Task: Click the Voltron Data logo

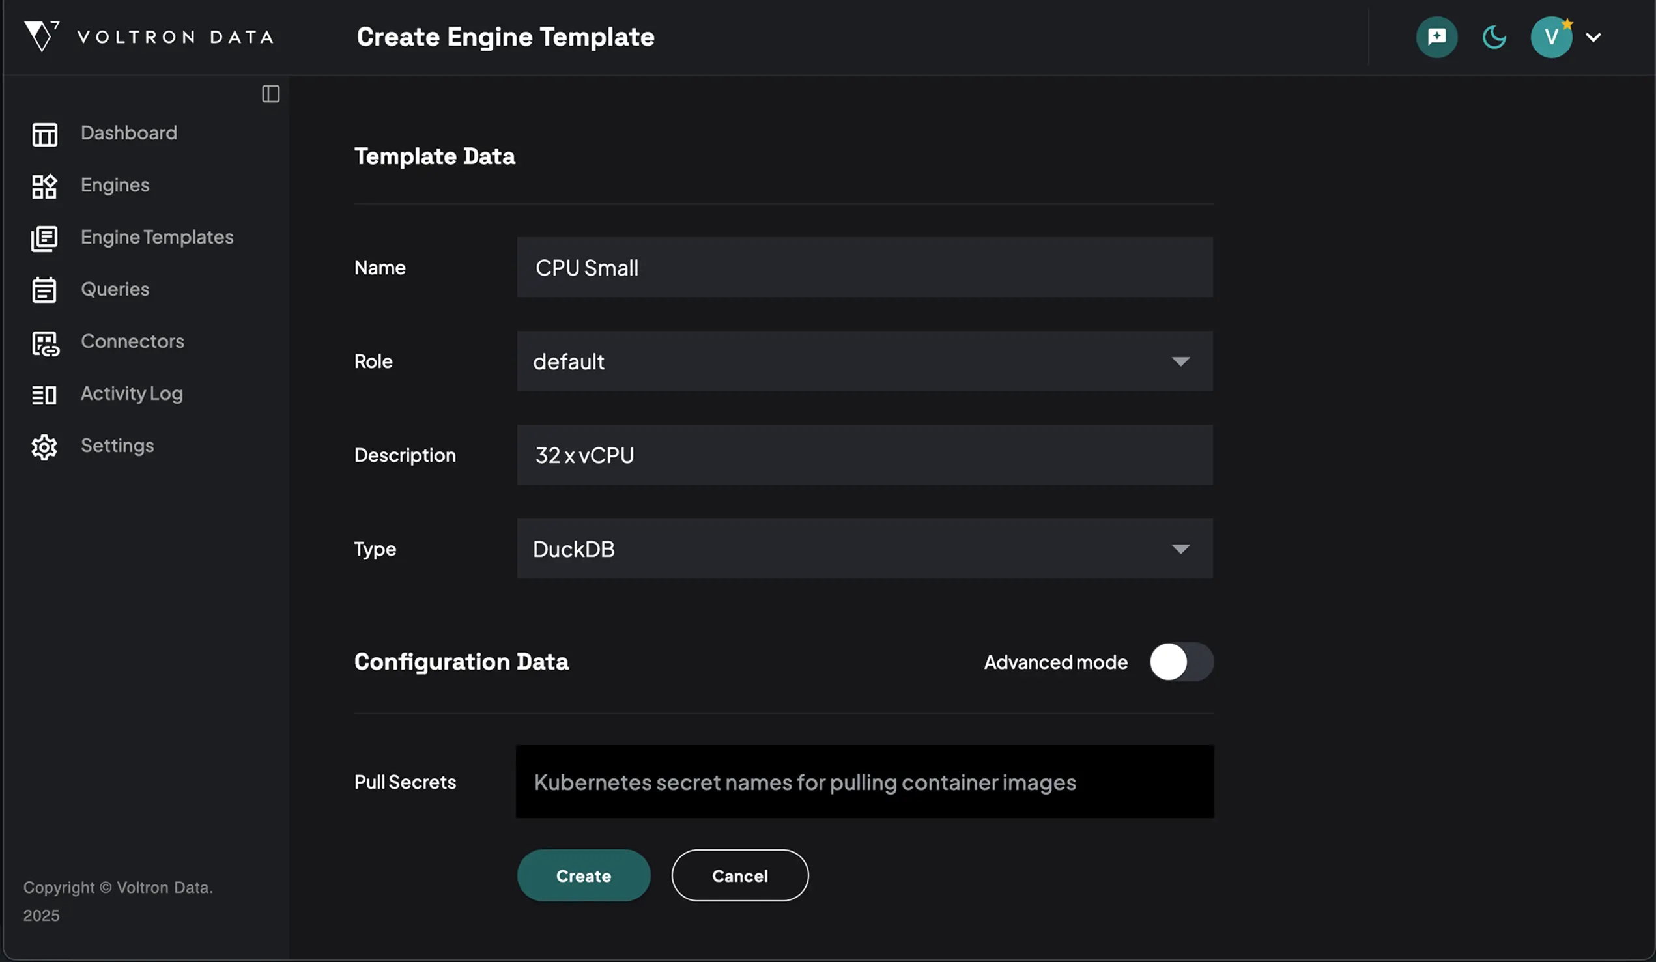Action: point(149,36)
